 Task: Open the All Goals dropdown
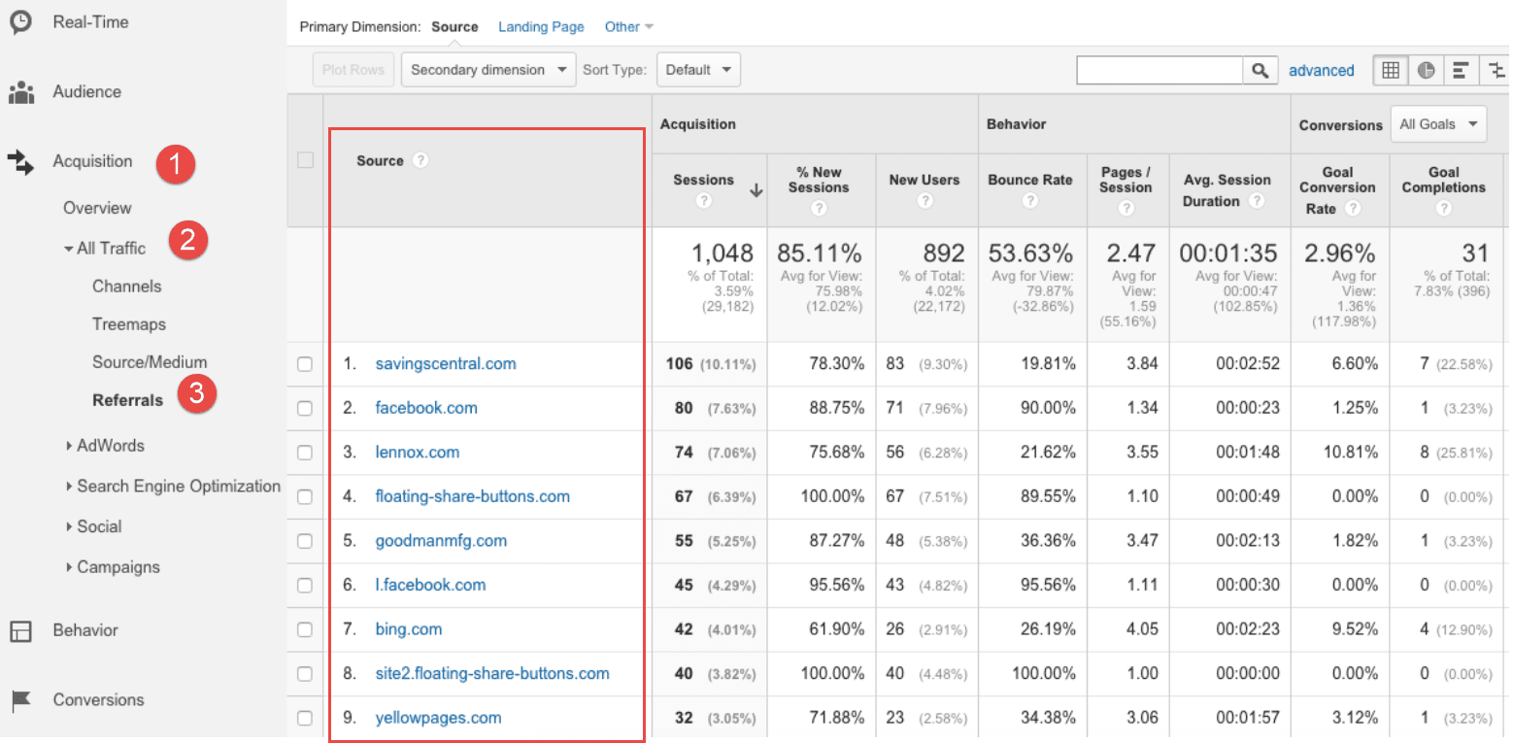[x=1438, y=124]
